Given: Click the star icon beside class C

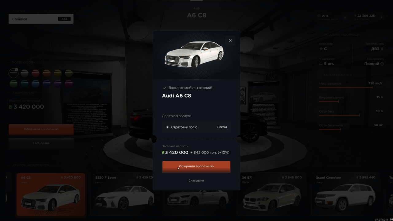Looking at the screenshot, I should (x=321, y=49).
